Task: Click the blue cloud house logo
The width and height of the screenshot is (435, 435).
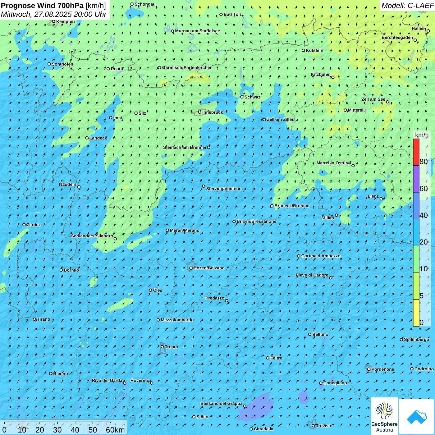Action: tap(416, 416)
